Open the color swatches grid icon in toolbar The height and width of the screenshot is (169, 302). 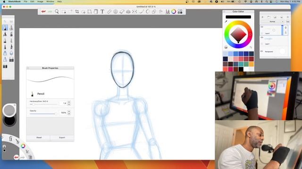pyautogui.click(x=180, y=11)
